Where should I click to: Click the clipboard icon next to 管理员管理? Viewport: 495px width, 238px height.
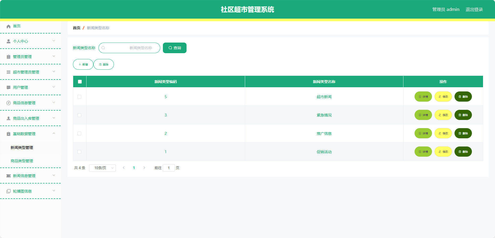9,57
